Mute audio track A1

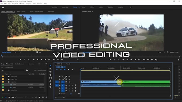[x=69, y=85]
